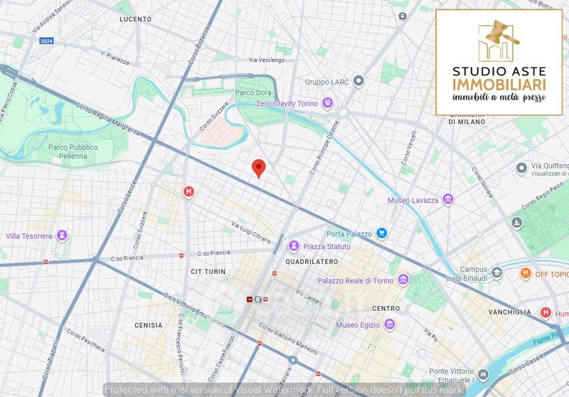Click the Via Quittengo gray location pin
The width and height of the screenshot is (569, 397).
click(521, 168)
